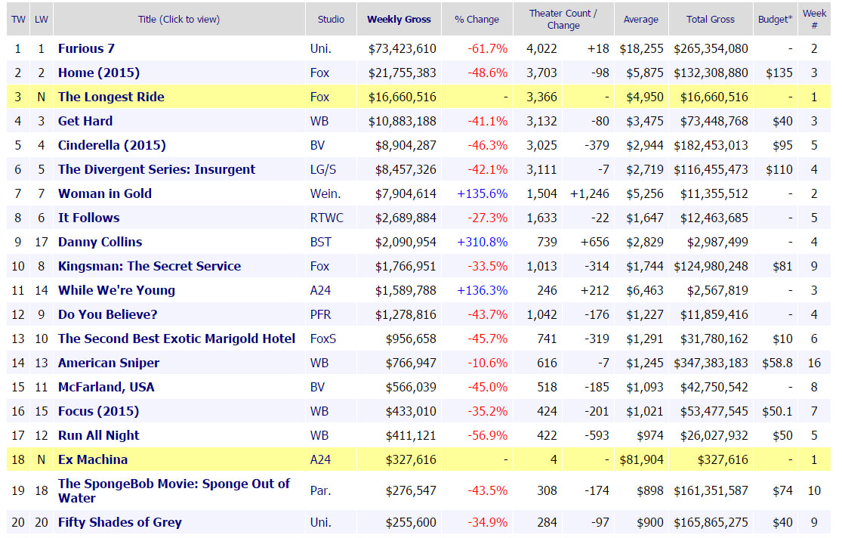The height and width of the screenshot is (538, 842).
Task: View the Cinderella (2015) movie page
Action: (112, 145)
